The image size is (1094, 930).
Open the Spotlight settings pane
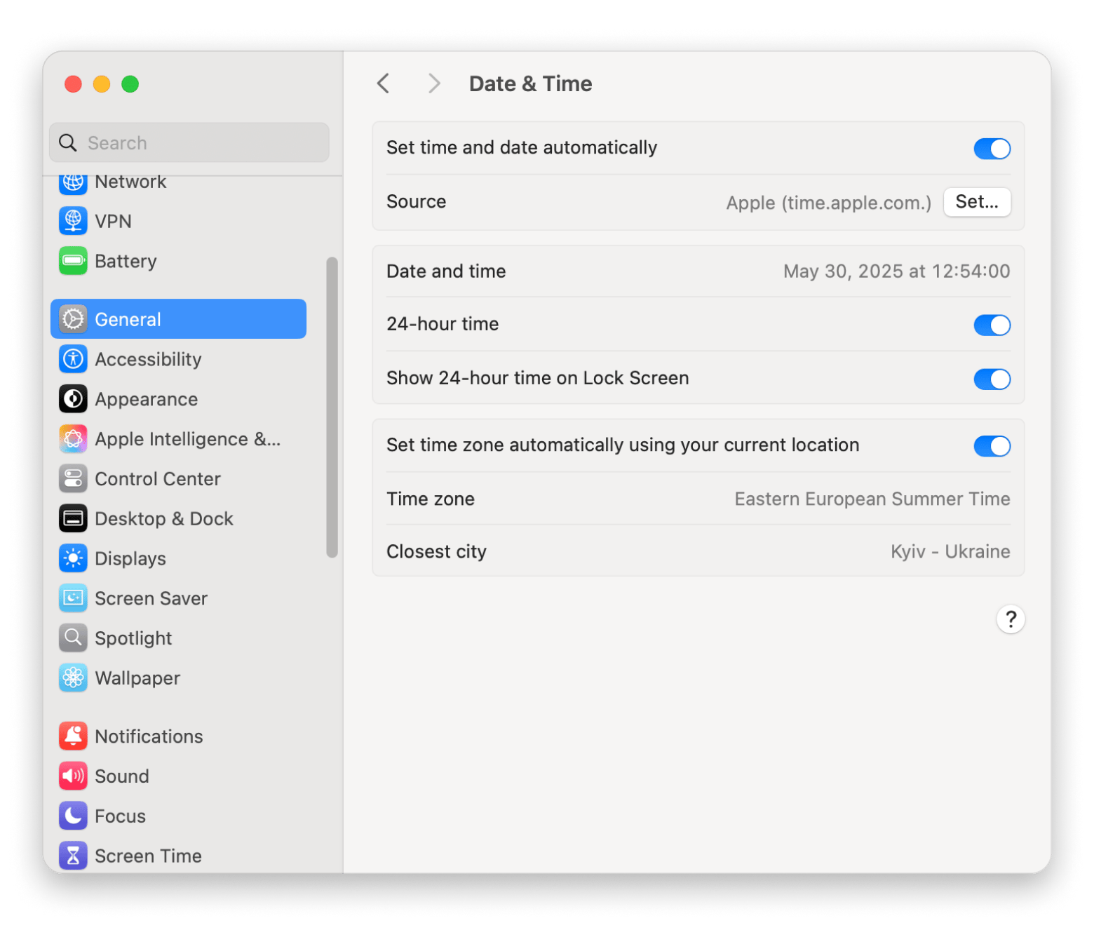pyautogui.click(x=133, y=638)
